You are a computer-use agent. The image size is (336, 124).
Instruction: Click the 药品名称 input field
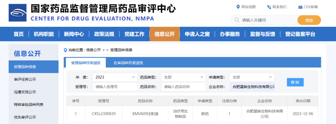(x=184, y=87)
